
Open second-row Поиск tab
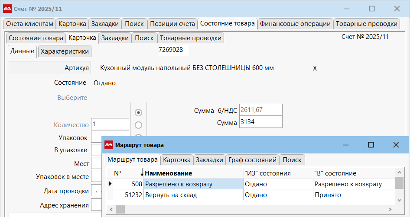click(x=144, y=38)
